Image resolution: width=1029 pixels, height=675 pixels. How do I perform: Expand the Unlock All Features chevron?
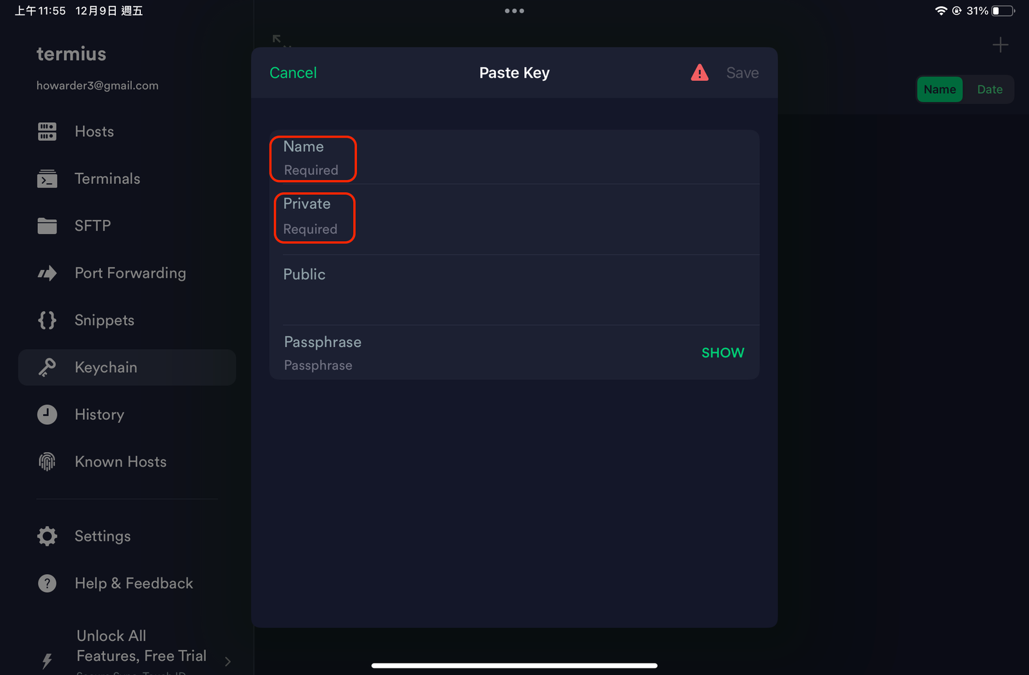[228, 661]
